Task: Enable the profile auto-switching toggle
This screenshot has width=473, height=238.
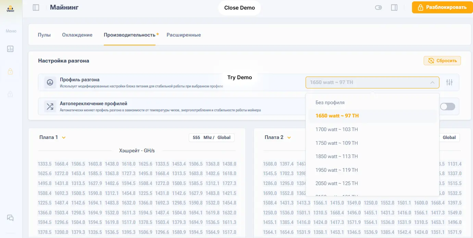Action: tap(447, 107)
